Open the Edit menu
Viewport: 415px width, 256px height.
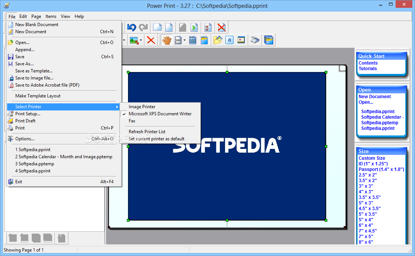(23, 16)
